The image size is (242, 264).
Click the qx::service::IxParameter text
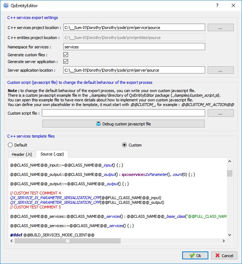144,174
